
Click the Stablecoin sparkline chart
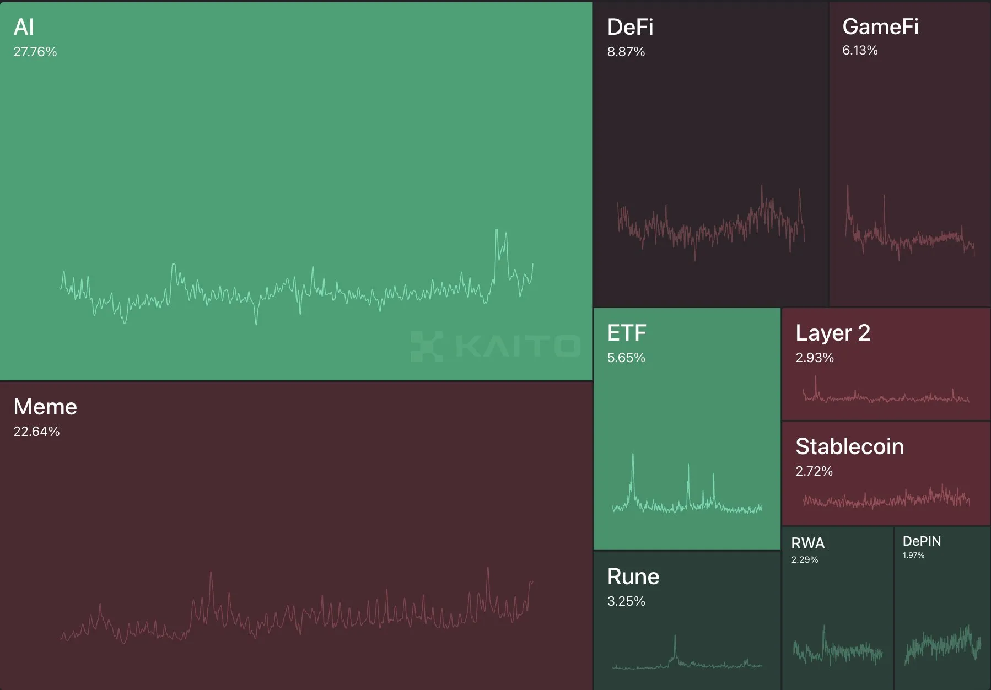(886, 496)
